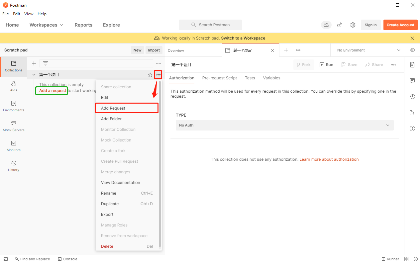
Task: Switch to the Tests tab
Action: click(250, 78)
